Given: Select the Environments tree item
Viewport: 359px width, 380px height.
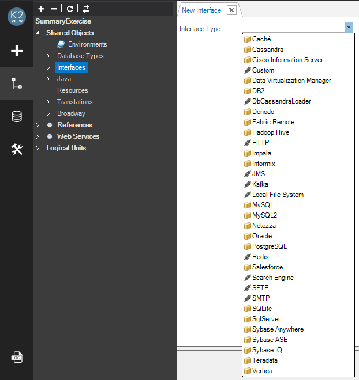Looking at the screenshot, I should pos(87,44).
